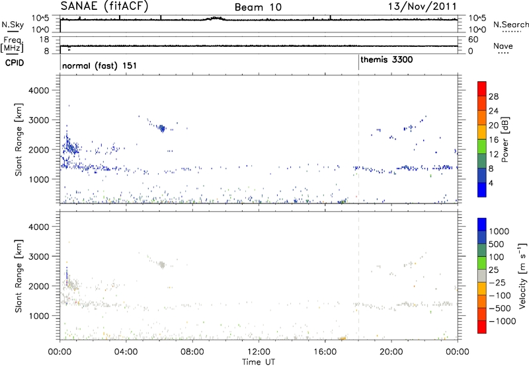
Task: Click the noise bump in N.Sky trace
Action: [215, 18]
